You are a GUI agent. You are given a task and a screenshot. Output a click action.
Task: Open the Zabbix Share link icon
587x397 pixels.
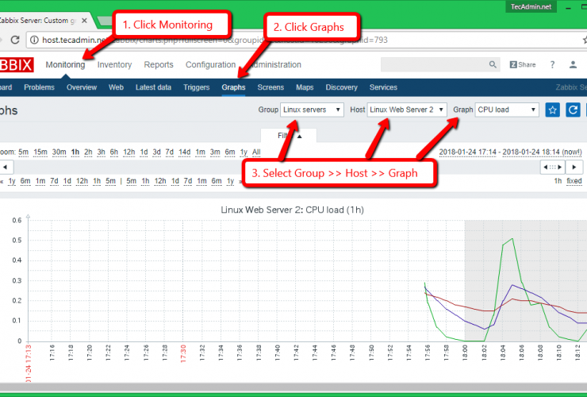pos(523,64)
